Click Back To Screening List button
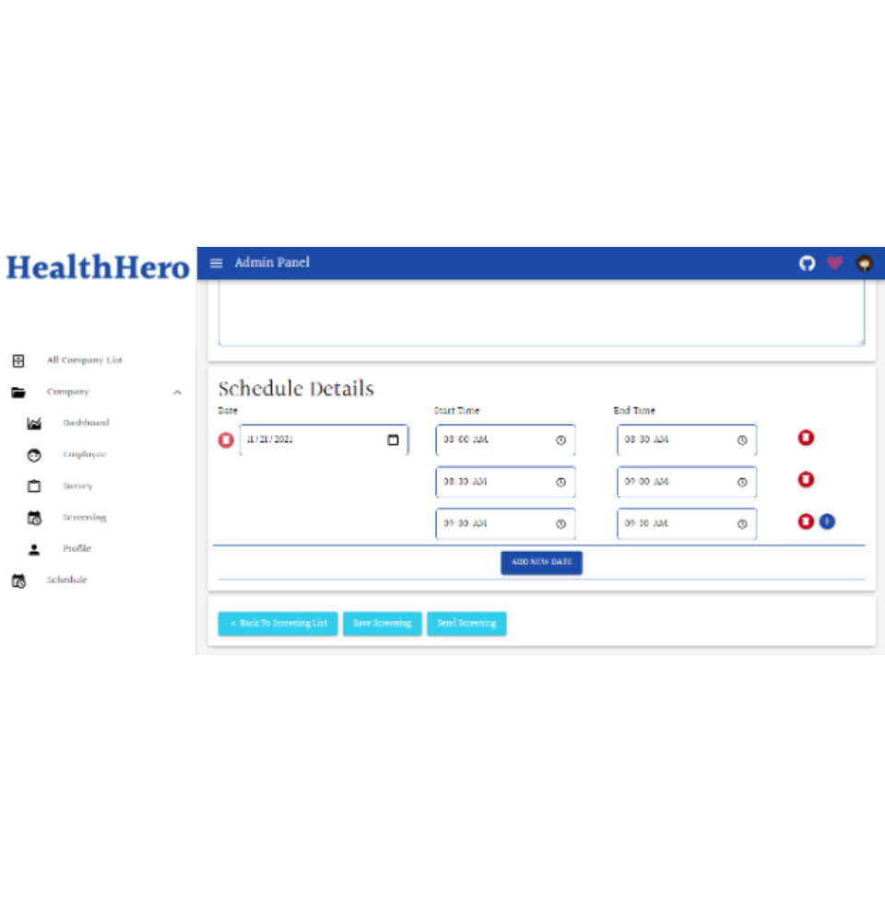 277,624
